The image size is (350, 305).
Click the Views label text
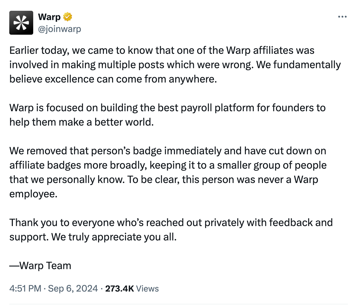click(147, 289)
